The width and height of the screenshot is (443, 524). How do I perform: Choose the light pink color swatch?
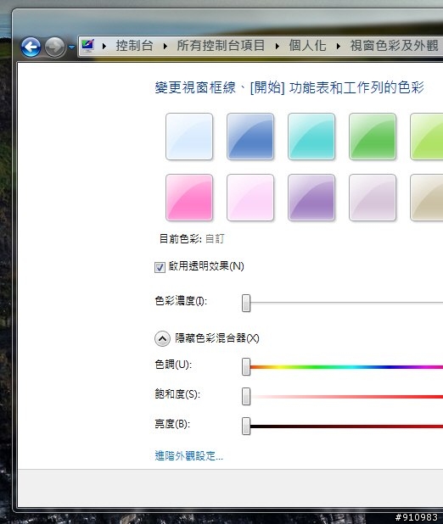pyautogui.click(x=250, y=198)
